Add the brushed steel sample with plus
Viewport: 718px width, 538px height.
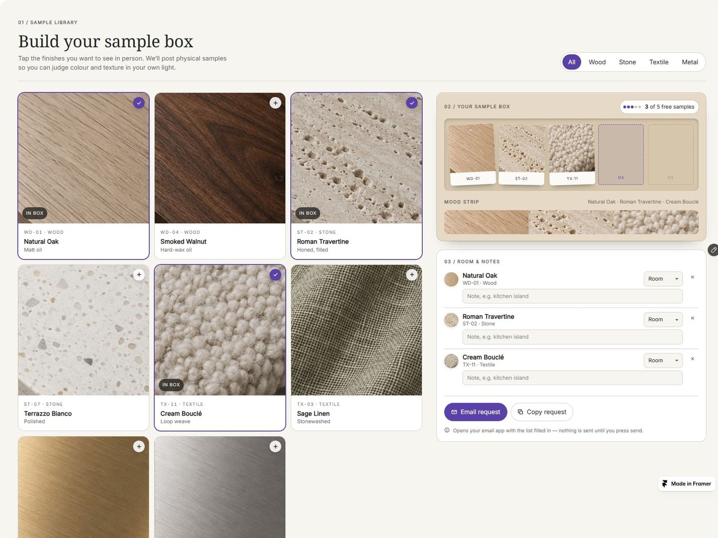[276, 447]
